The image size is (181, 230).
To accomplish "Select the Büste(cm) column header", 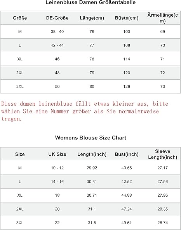I will (127, 18).
